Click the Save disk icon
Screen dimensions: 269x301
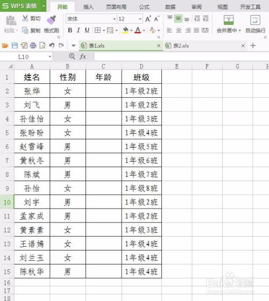[x=15, y=46]
